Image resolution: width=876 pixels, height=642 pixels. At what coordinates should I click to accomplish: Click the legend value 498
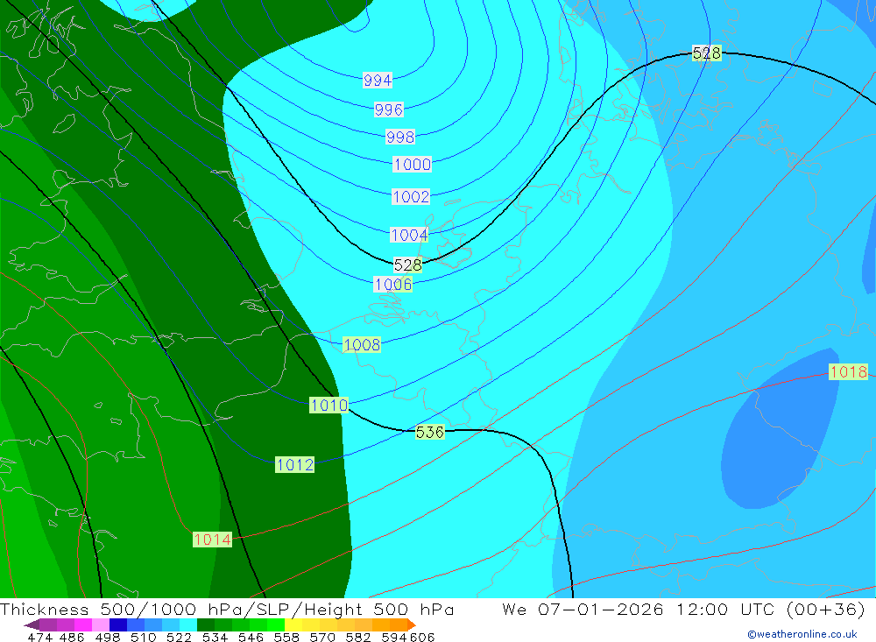(x=107, y=637)
